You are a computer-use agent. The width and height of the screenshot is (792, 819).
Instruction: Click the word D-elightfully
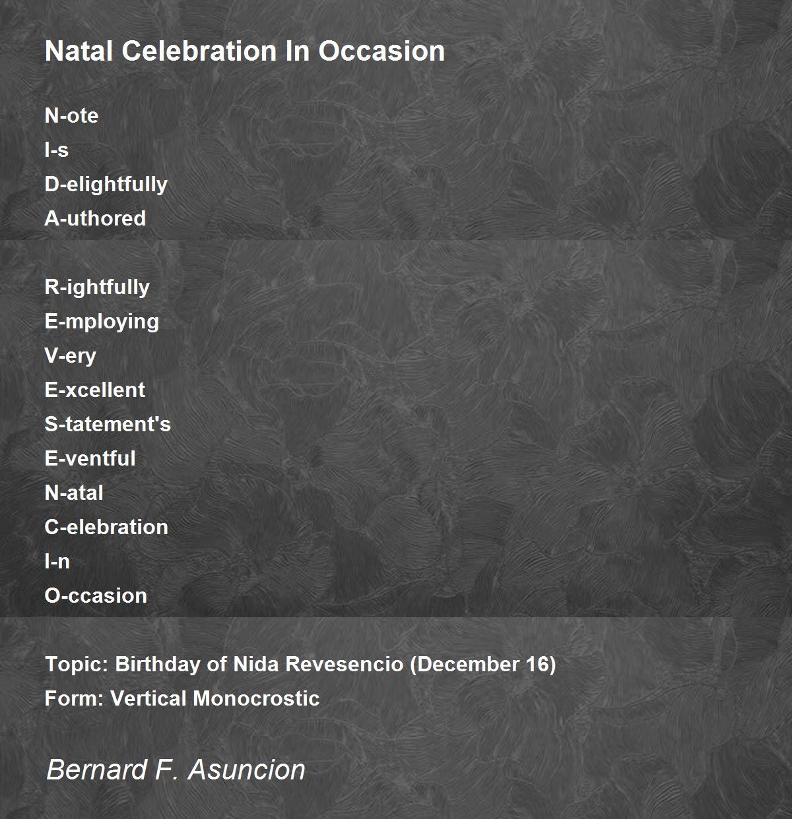(x=106, y=184)
